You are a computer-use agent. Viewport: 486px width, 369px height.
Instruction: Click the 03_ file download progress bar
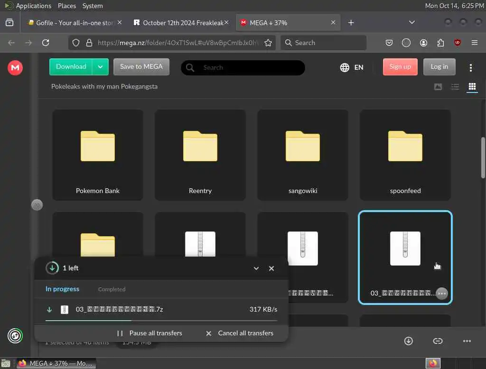pyautogui.click(x=161, y=320)
